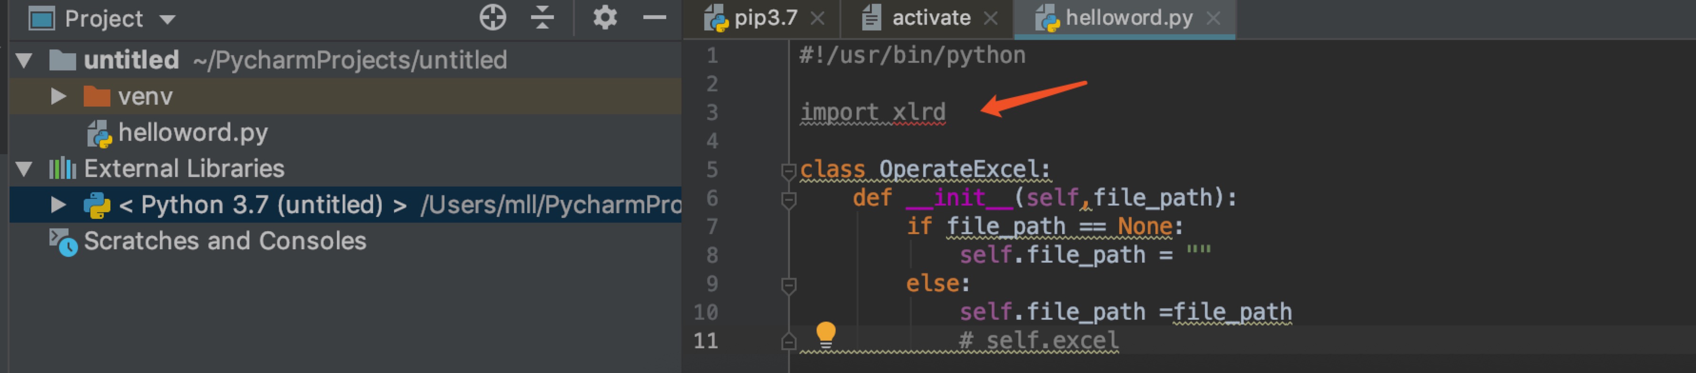Open the Project view dropdown arrow

coord(168,19)
